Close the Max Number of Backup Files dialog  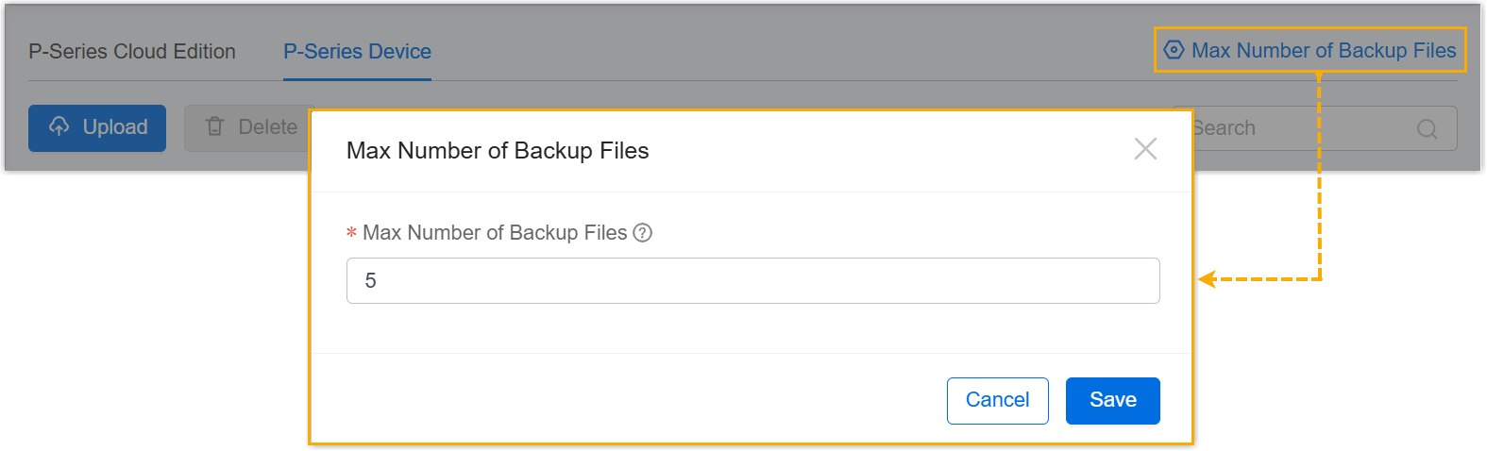coord(1145,149)
